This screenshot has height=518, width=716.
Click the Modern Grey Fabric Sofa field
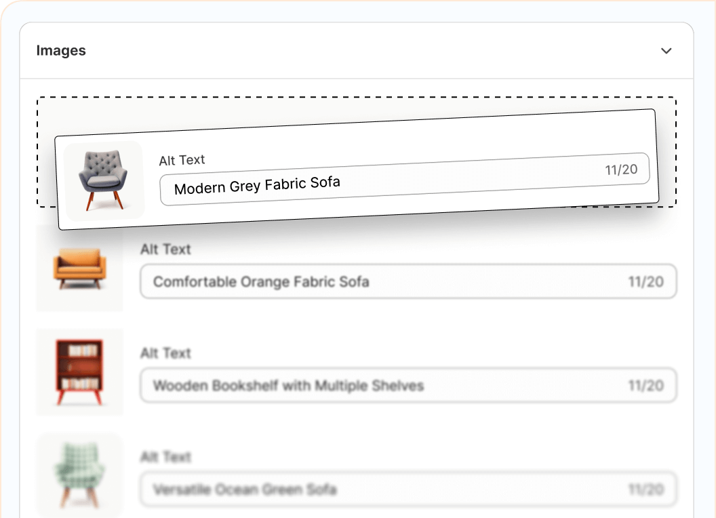point(380,180)
